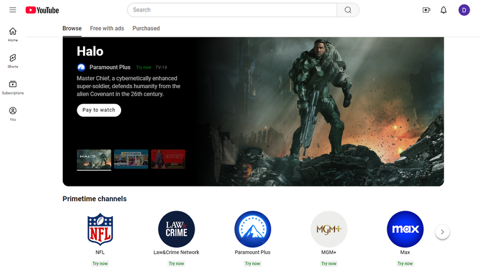Click the search magnifier button
Viewport: 481px width, 274px height.
pyautogui.click(x=348, y=10)
